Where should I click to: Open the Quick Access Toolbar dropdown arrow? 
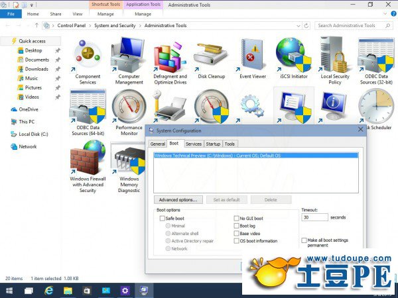tap(31, 5)
